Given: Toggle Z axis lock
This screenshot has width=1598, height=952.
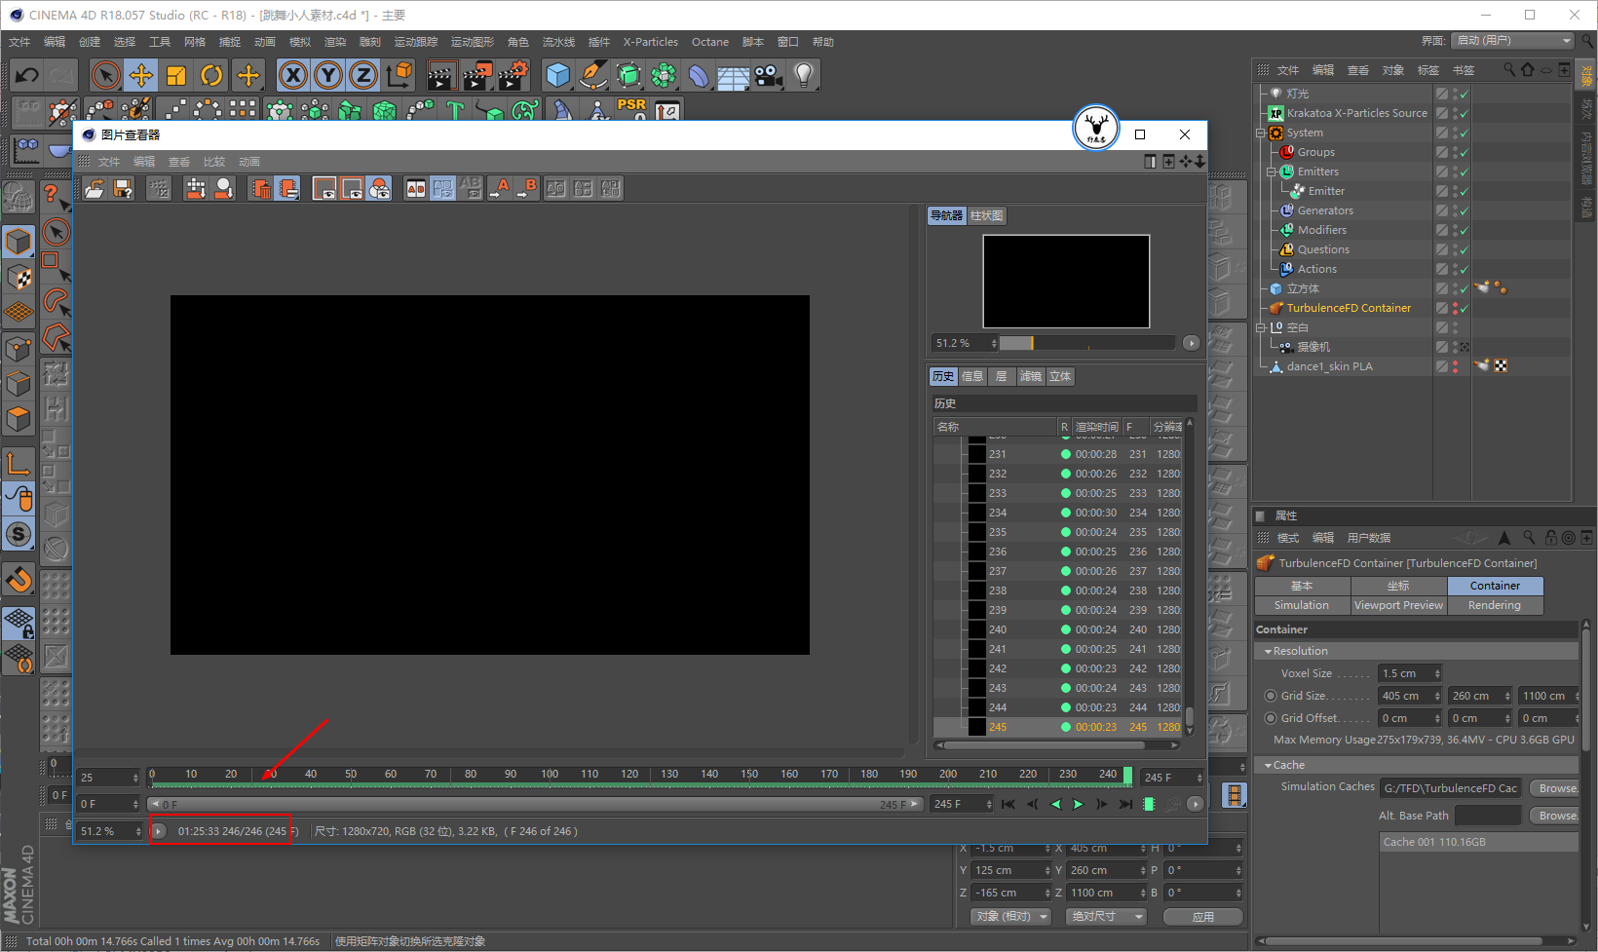Looking at the screenshot, I should pos(363,75).
